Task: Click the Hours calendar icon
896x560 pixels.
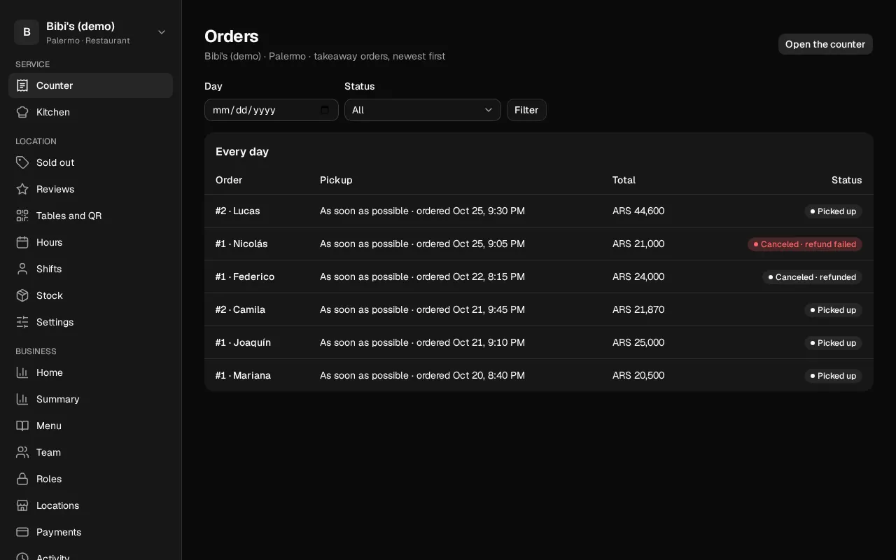Action: pos(22,242)
